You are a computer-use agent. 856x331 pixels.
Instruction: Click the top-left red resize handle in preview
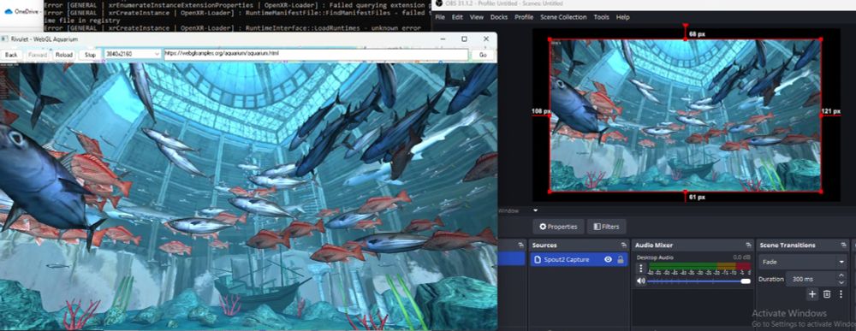coord(550,39)
